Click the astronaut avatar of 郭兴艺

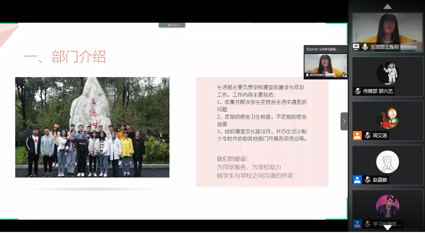click(387, 73)
